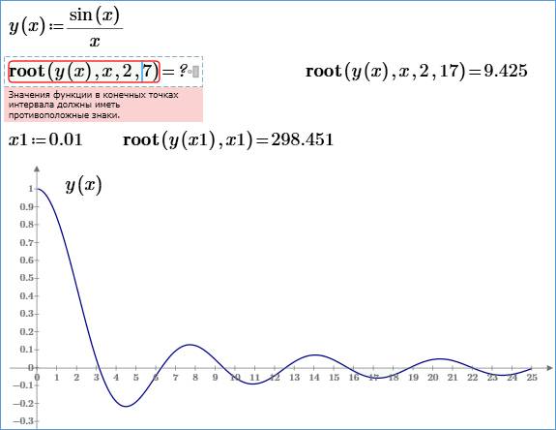Click the y-axis tick label −0.3
This screenshot has width=556, height=430.
click(x=23, y=421)
